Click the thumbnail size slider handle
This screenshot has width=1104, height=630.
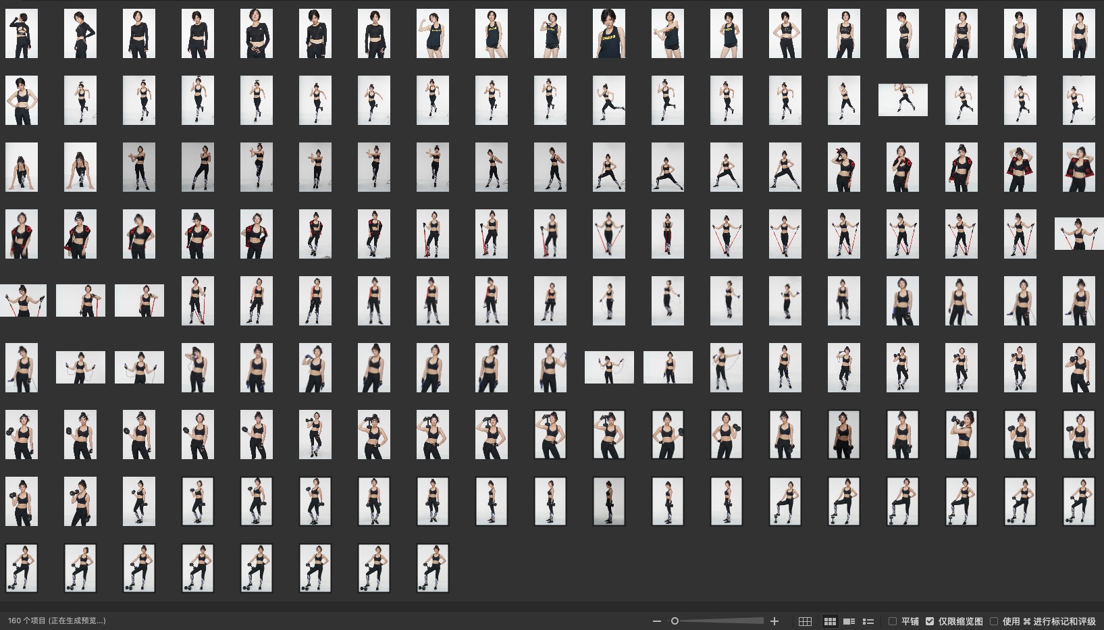pyautogui.click(x=675, y=621)
